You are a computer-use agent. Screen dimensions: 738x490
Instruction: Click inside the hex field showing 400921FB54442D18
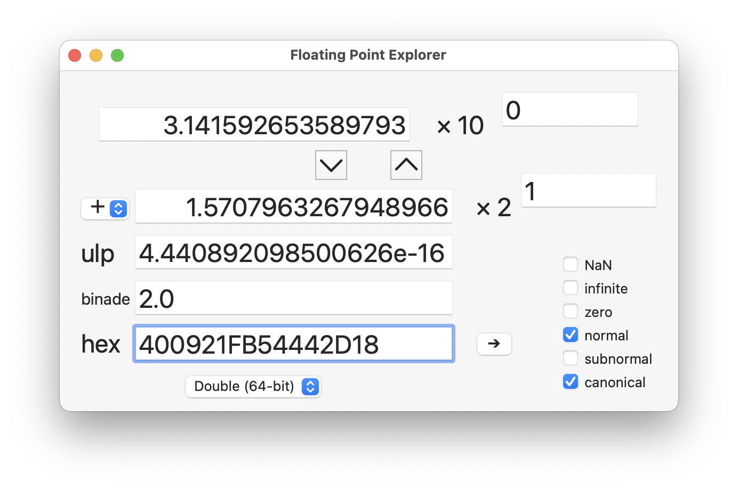pyautogui.click(x=293, y=344)
